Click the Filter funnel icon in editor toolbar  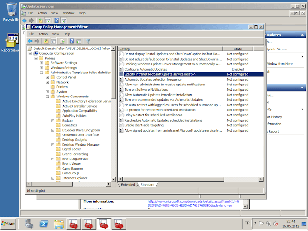(x=89, y=41)
